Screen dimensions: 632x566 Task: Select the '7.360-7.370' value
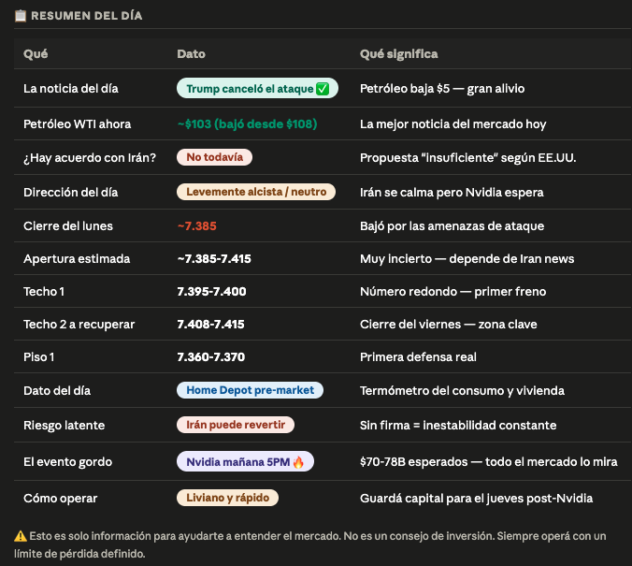[210, 357]
